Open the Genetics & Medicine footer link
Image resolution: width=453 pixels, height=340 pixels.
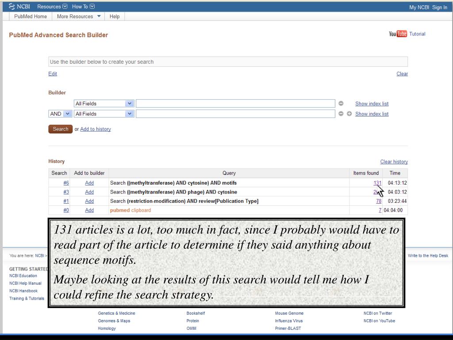tap(116, 313)
